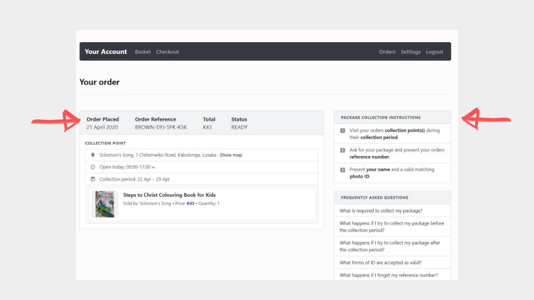Open the Basket page
Viewport: 534px width, 300px height.
tap(143, 52)
